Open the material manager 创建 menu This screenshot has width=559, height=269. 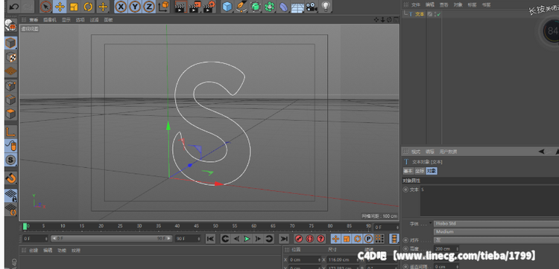34,250
